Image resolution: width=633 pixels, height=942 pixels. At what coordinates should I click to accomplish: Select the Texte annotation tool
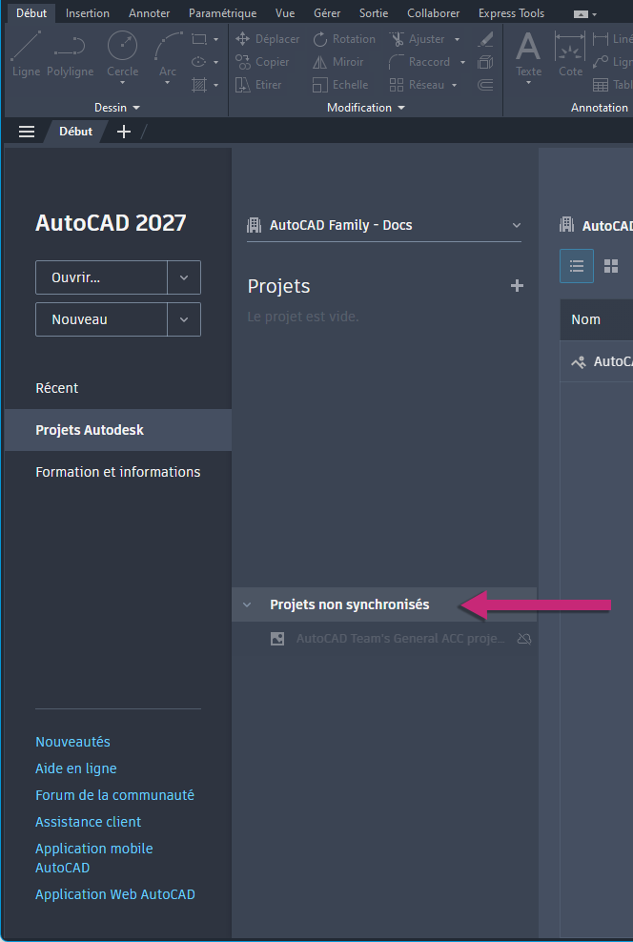coord(528,53)
